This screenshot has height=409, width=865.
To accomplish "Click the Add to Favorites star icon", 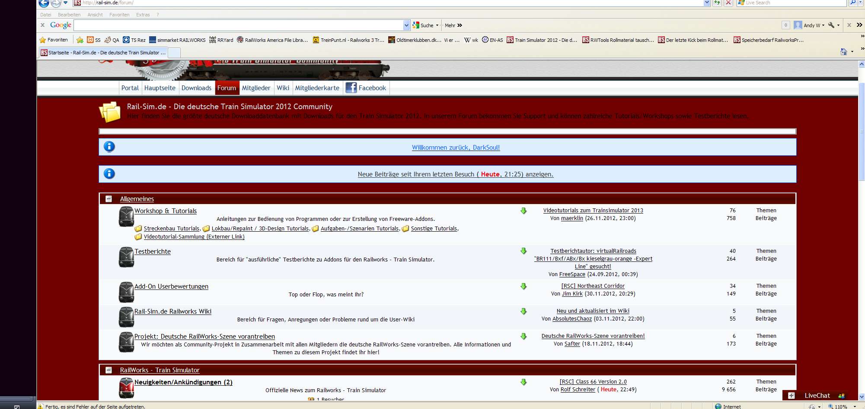I will 80,40.
